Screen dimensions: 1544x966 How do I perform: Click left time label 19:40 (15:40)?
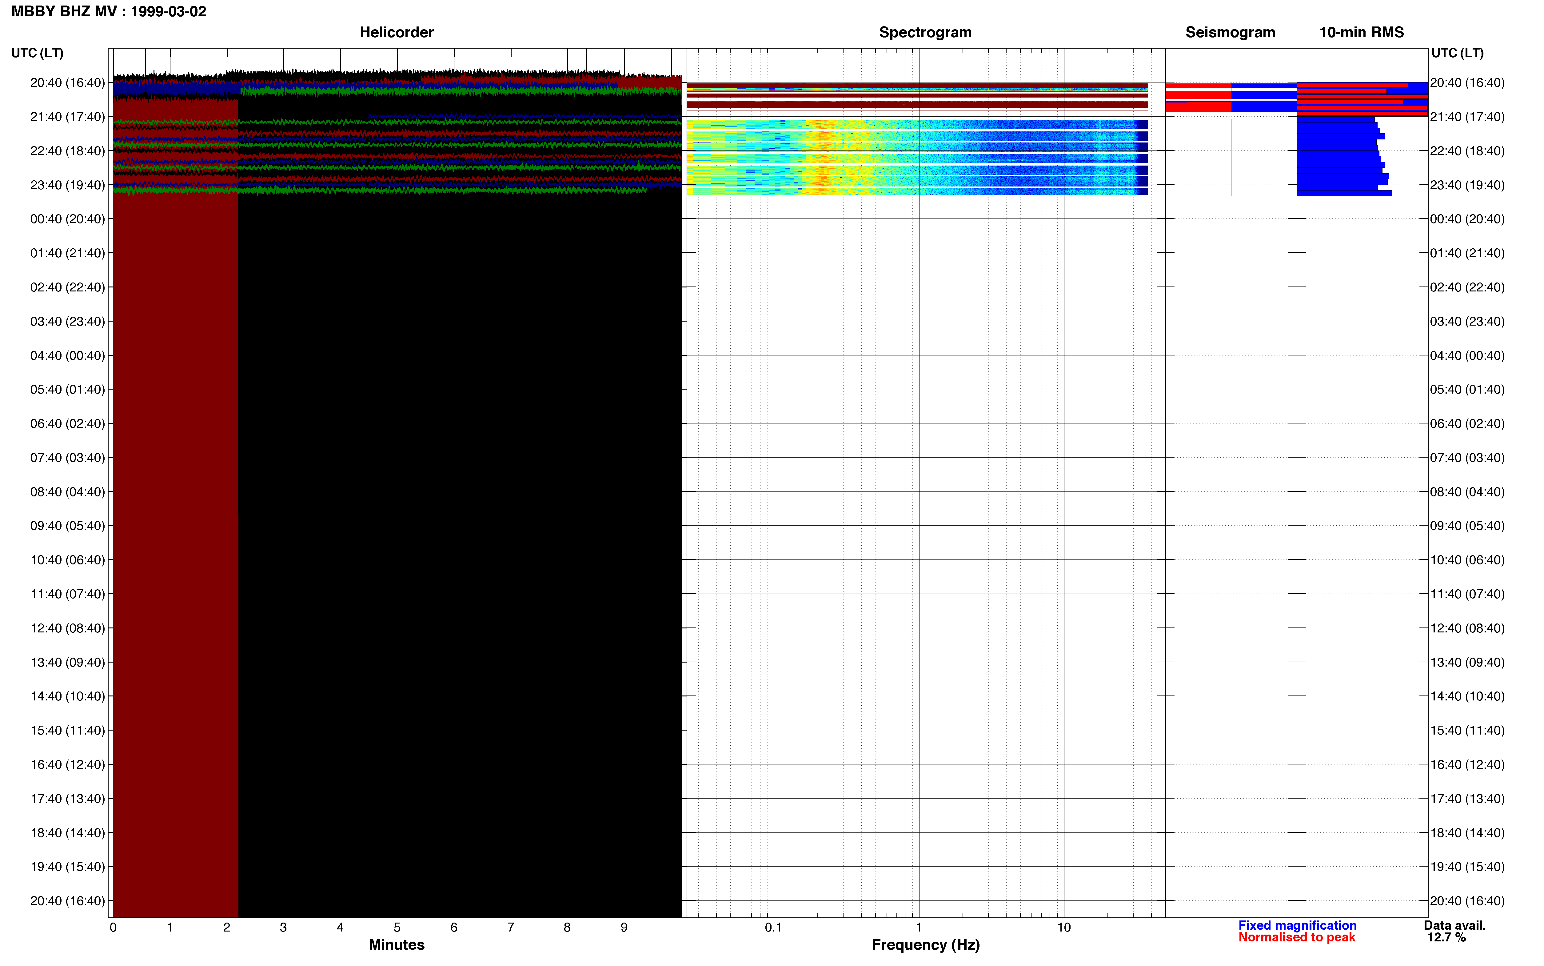(x=67, y=866)
